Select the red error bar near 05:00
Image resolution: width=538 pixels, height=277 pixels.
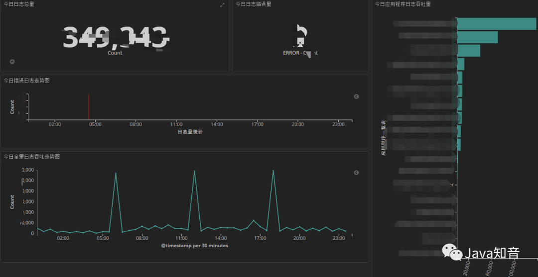click(89, 107)
